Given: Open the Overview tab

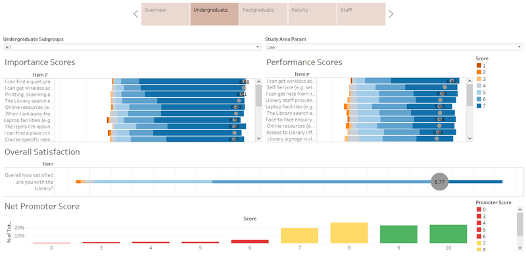Looking at the screenshot, I should tap(166, 14).
